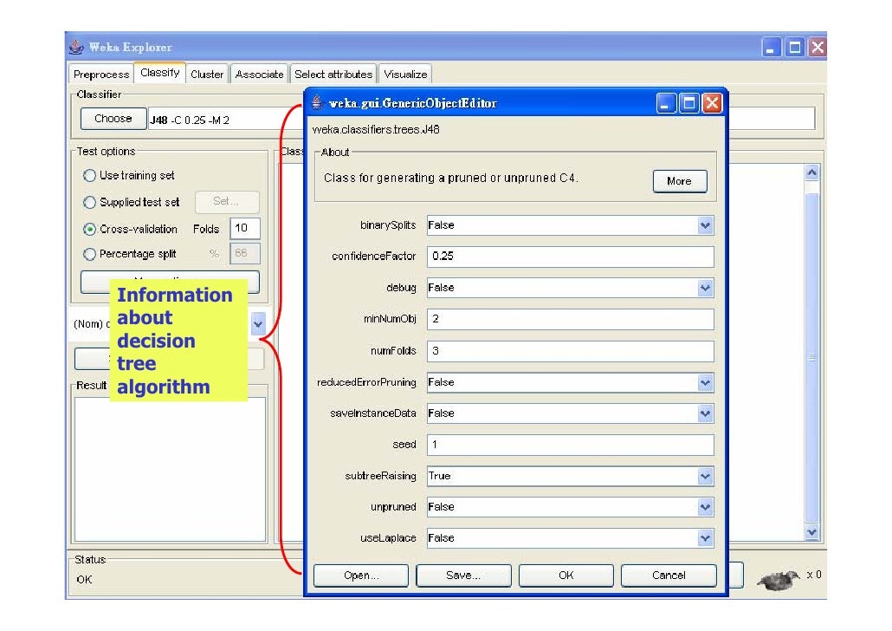This screenshot has height=631, width=892.
Task: Click Cancel in the object editor
Action: tap(669, 576)
